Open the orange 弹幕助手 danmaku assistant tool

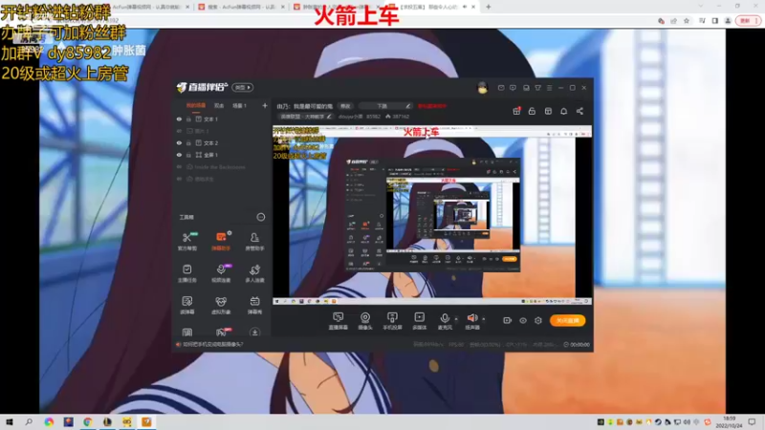coord(221,241)
